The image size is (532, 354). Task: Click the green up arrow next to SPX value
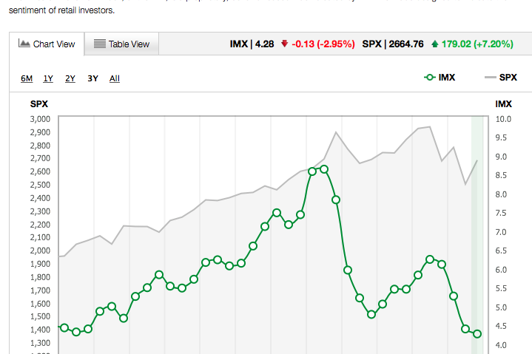point(433,44)
